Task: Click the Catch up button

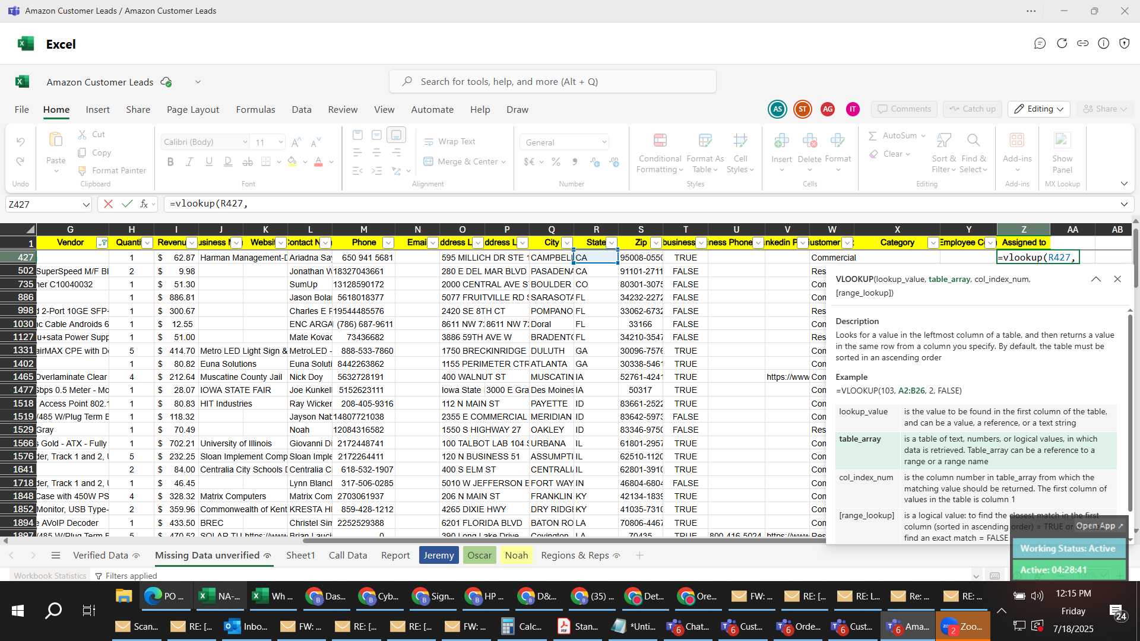Action: click(973, 109)
